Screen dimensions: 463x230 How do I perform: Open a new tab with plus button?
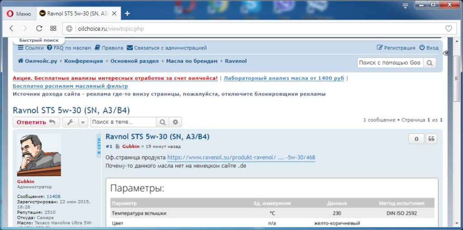pyautogui.click(x=127, y=14)
